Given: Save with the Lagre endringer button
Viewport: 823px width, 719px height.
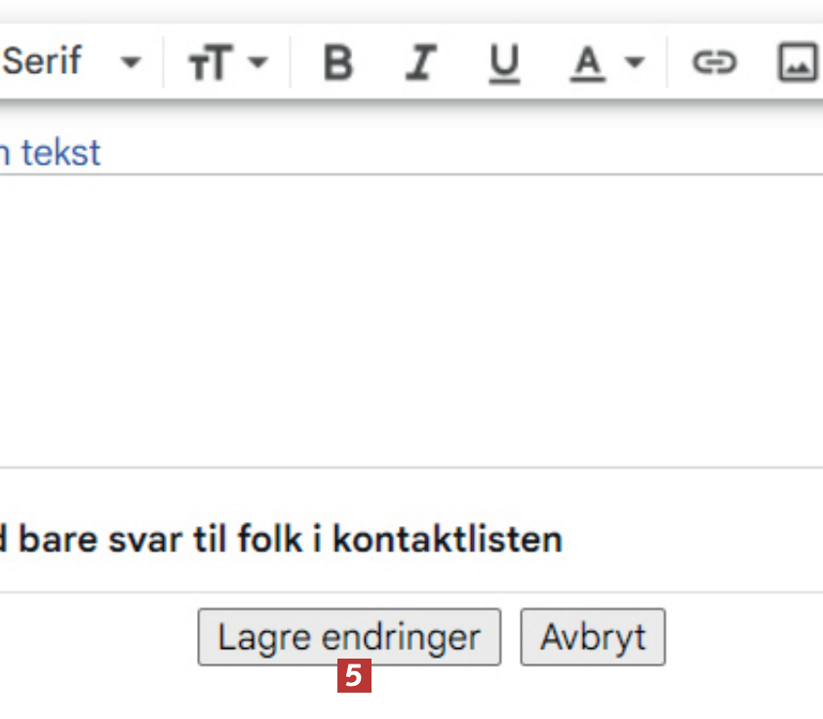Looking at the screenshot, I should click(x=349, y=637).
